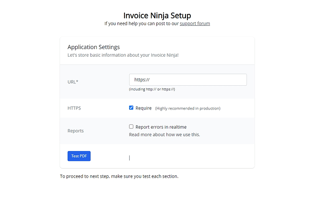Open the support forum link
Viewport: 329px width, 211px height.
195,23
